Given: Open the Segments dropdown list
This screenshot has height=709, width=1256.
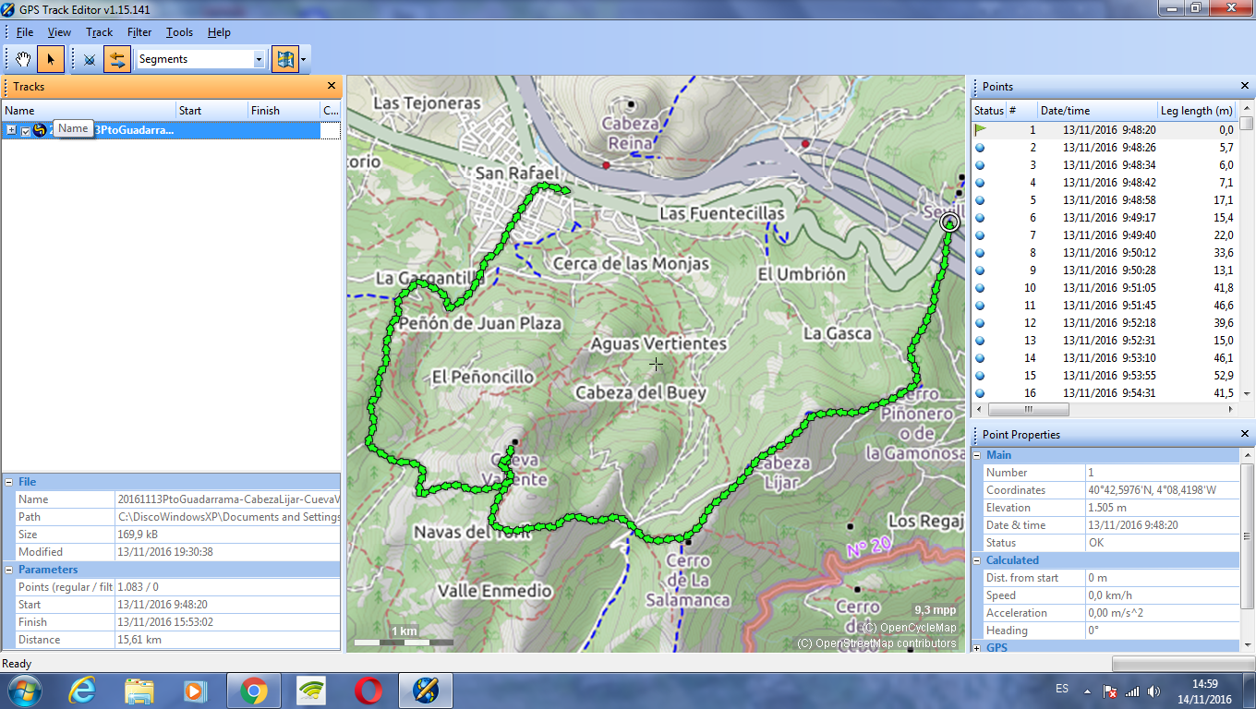Looking at the screenshot, I should (x=259, y=59).
